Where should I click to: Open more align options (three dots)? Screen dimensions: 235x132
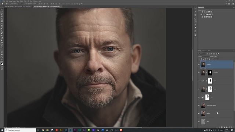pos(63,4)
